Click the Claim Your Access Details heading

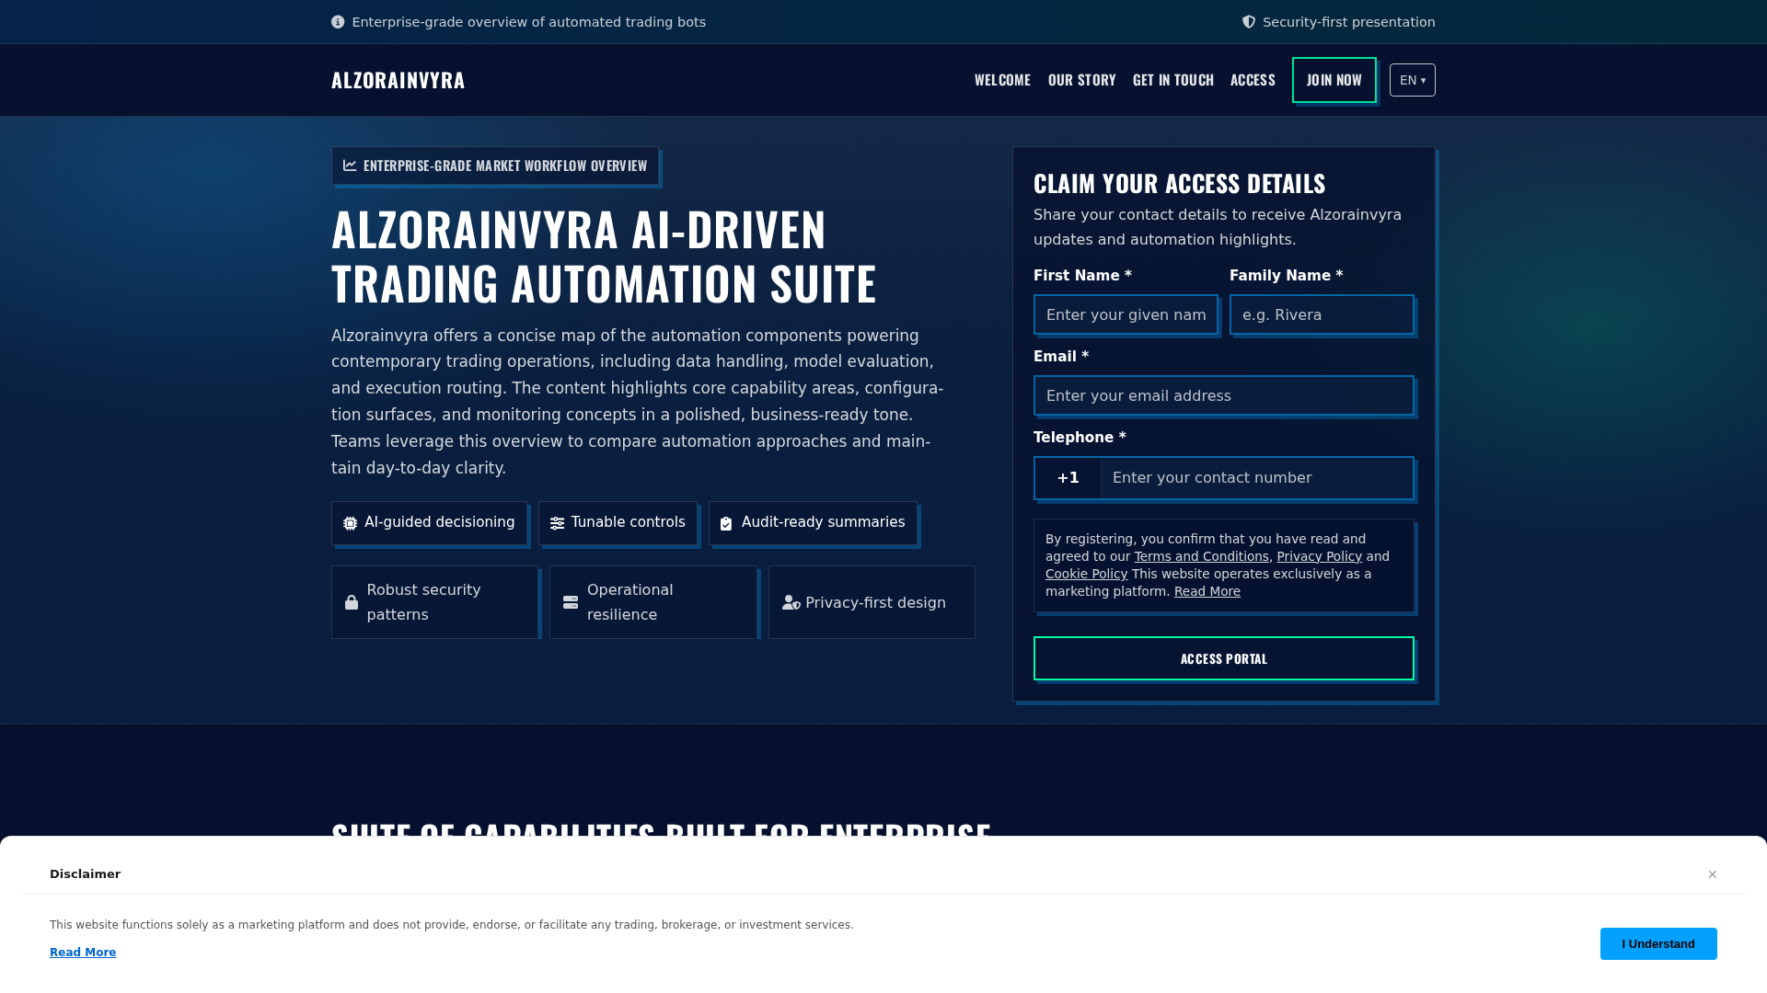click(x=1179, y=184)
